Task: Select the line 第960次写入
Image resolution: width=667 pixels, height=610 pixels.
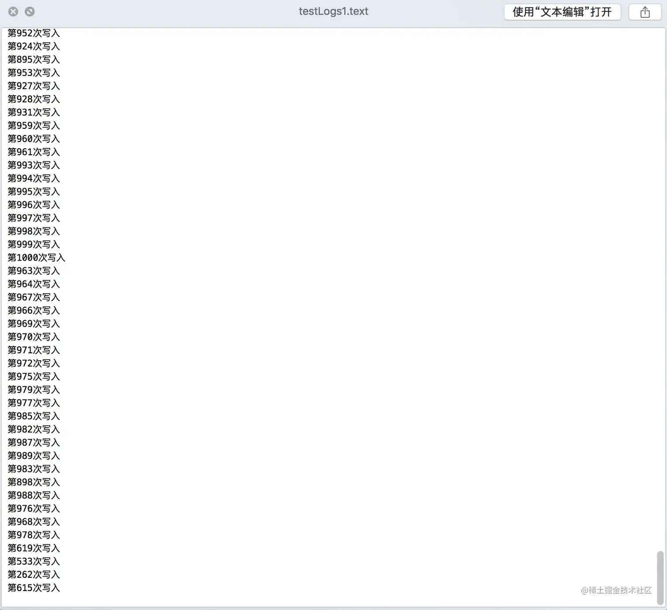Action: pos(34,139)
